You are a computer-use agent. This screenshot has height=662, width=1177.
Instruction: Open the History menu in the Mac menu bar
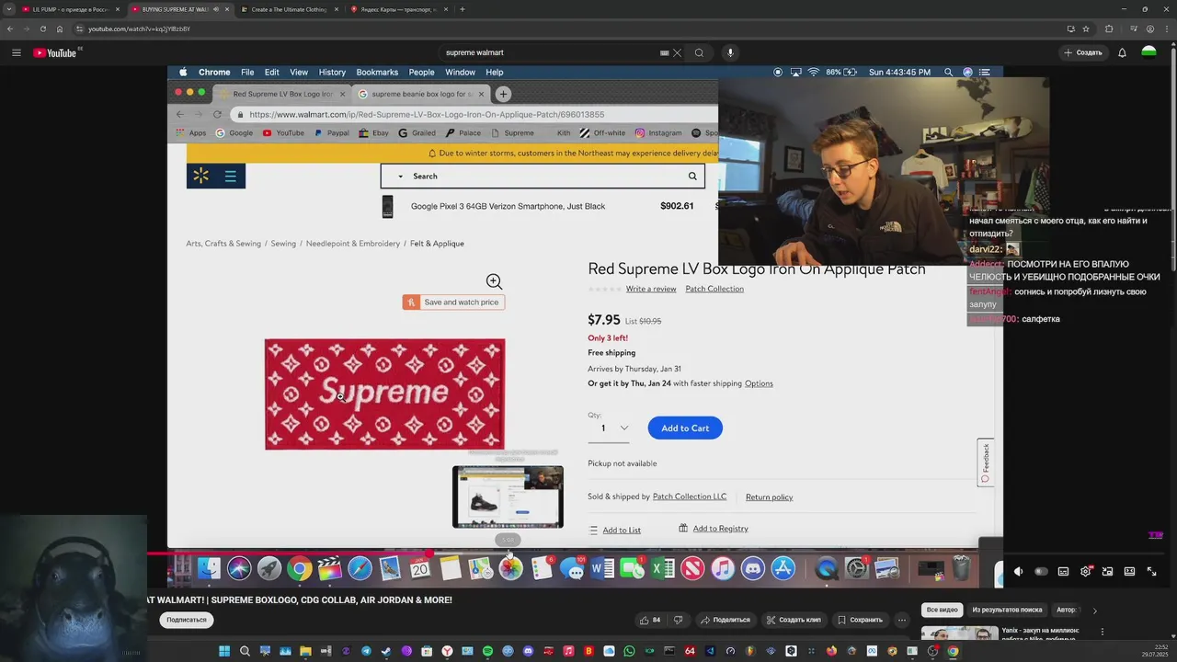tap(332, 72)
